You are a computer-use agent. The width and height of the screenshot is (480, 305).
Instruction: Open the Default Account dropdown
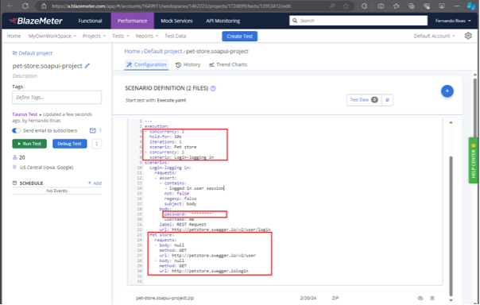[x=435, y=36]
